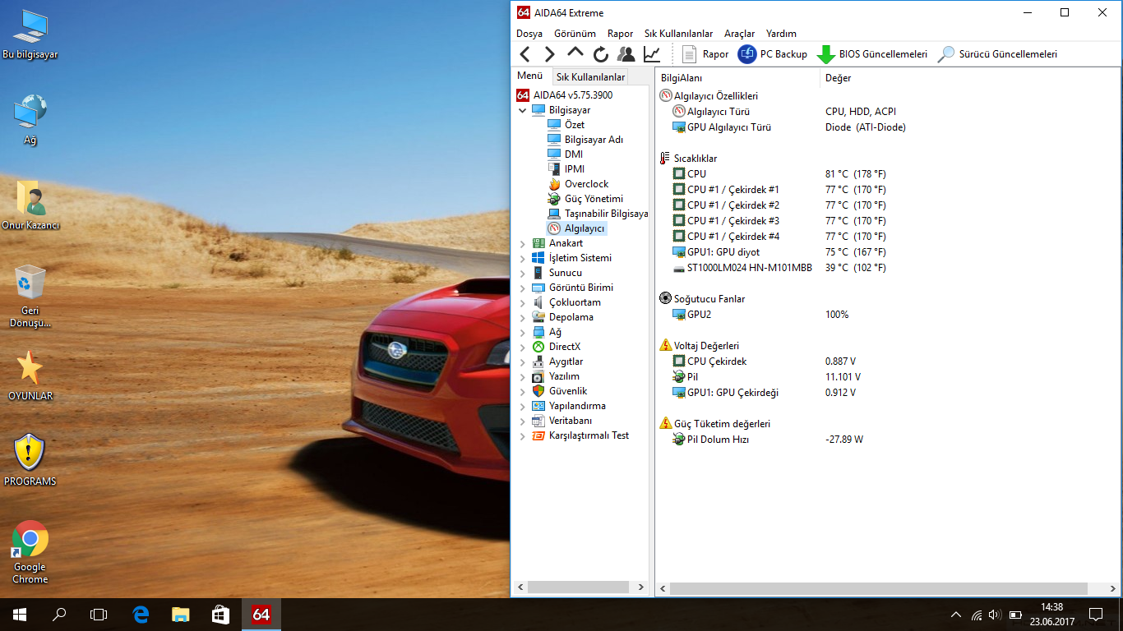
Task: Switch to Sık Kullanılanlar tab
Action: (590, 77)
